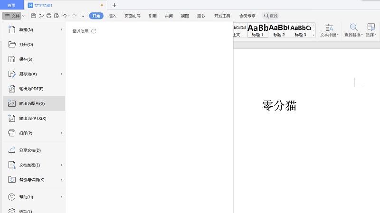The height and width of the screenshot is (213, 380).
Task: Select 输出为PDF(F) from file menu
Action: coord(31,89)
